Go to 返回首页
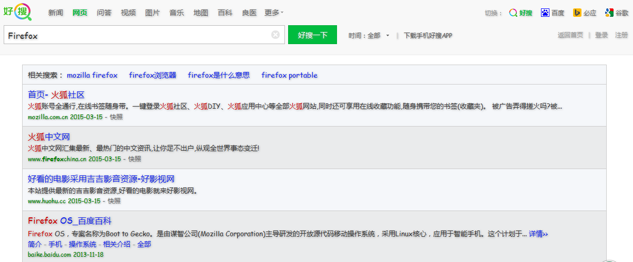The width and height of the screenshot is (633, 262). tap(570, 35)
